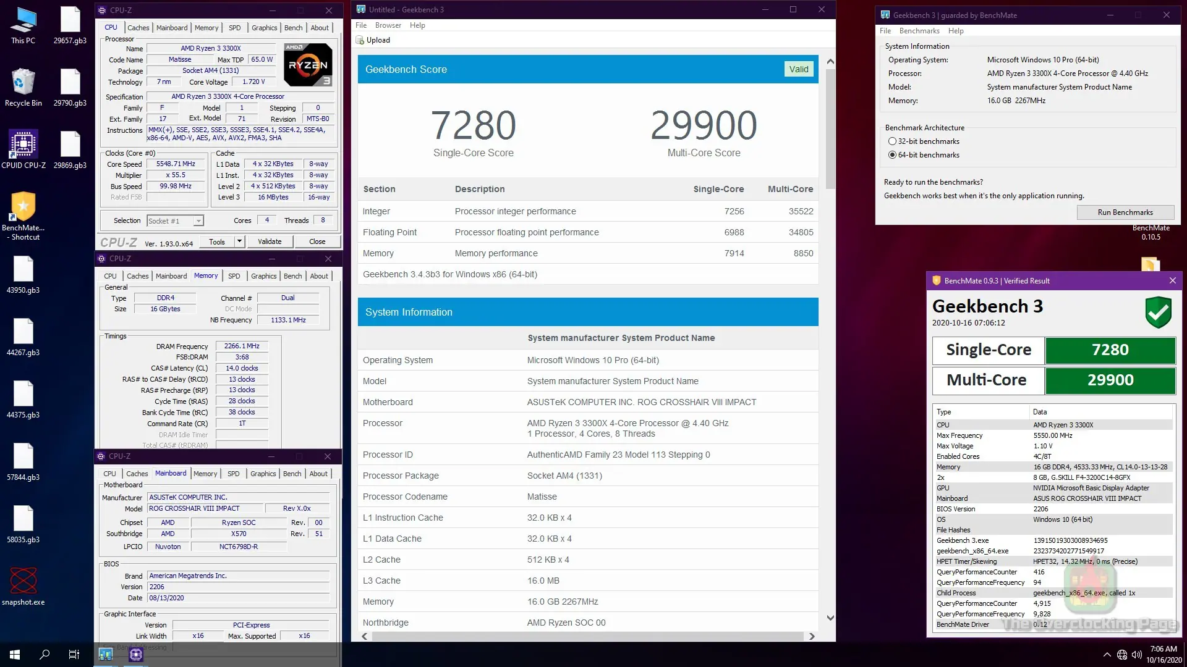Close the BenchMate Verified Result panel

click(x=1173, y=280)
